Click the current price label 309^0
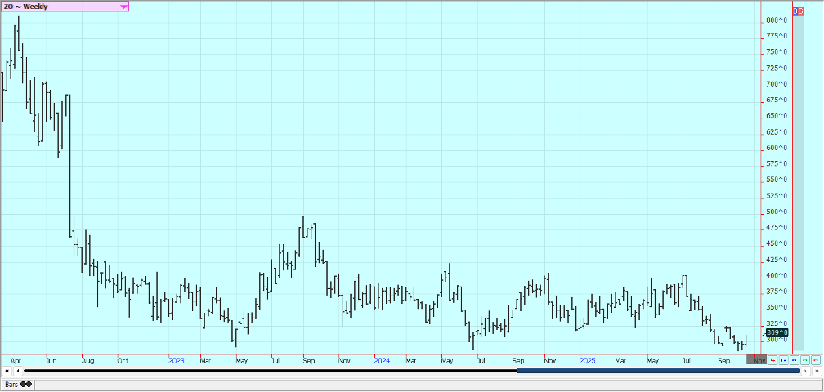The height and width of the screenshot is (392, 824). (777, 332)
